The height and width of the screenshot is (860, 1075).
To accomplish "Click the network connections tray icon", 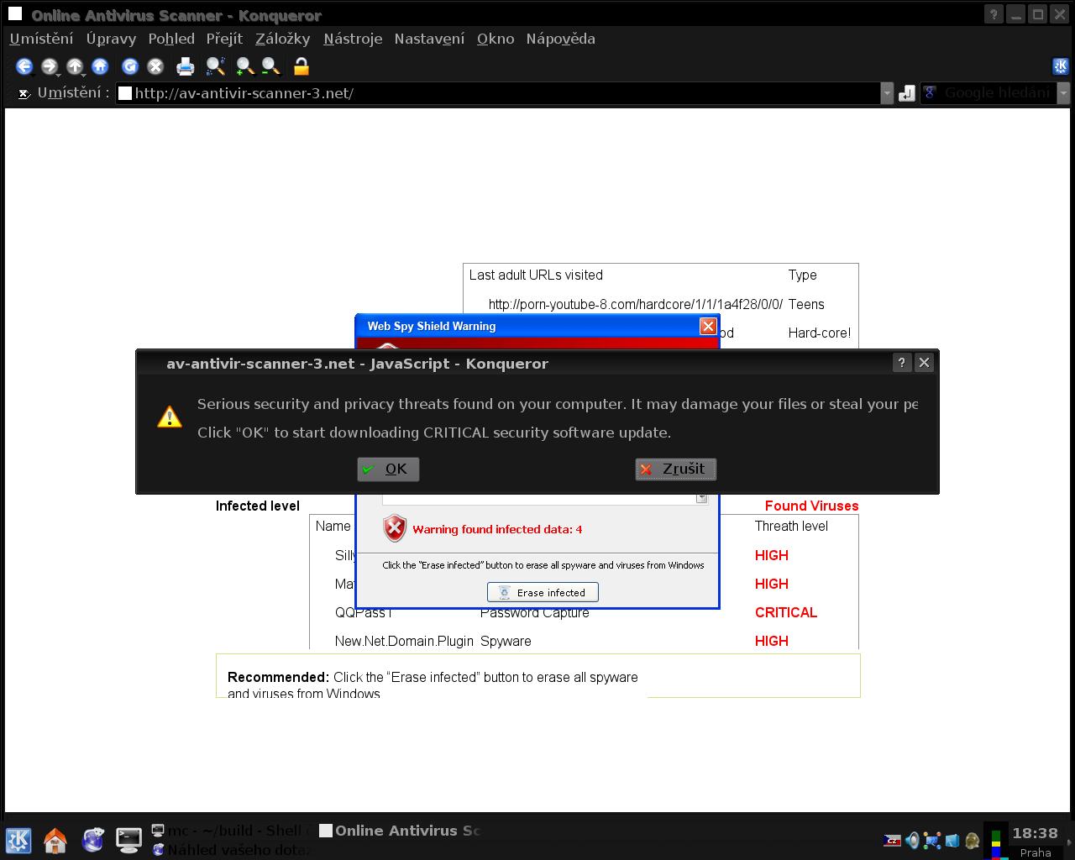I will 932,840.
